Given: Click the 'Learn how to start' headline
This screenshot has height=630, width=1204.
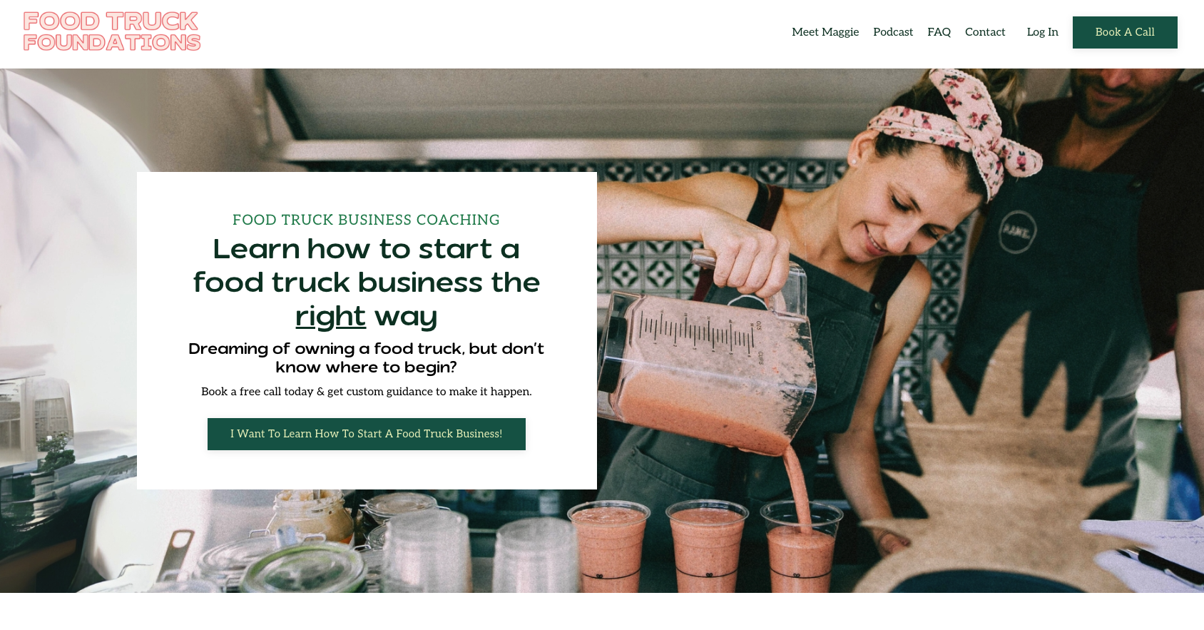Looking at the screenshot, I should click(x=367, y=283).
